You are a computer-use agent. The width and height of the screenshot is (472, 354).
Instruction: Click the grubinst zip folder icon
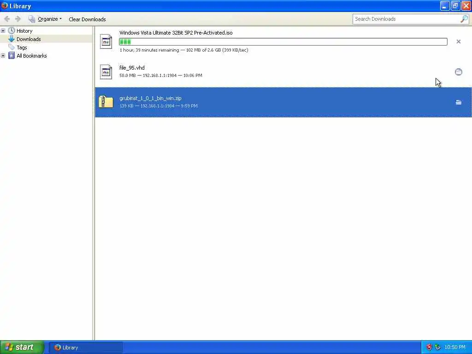(106, 102)
